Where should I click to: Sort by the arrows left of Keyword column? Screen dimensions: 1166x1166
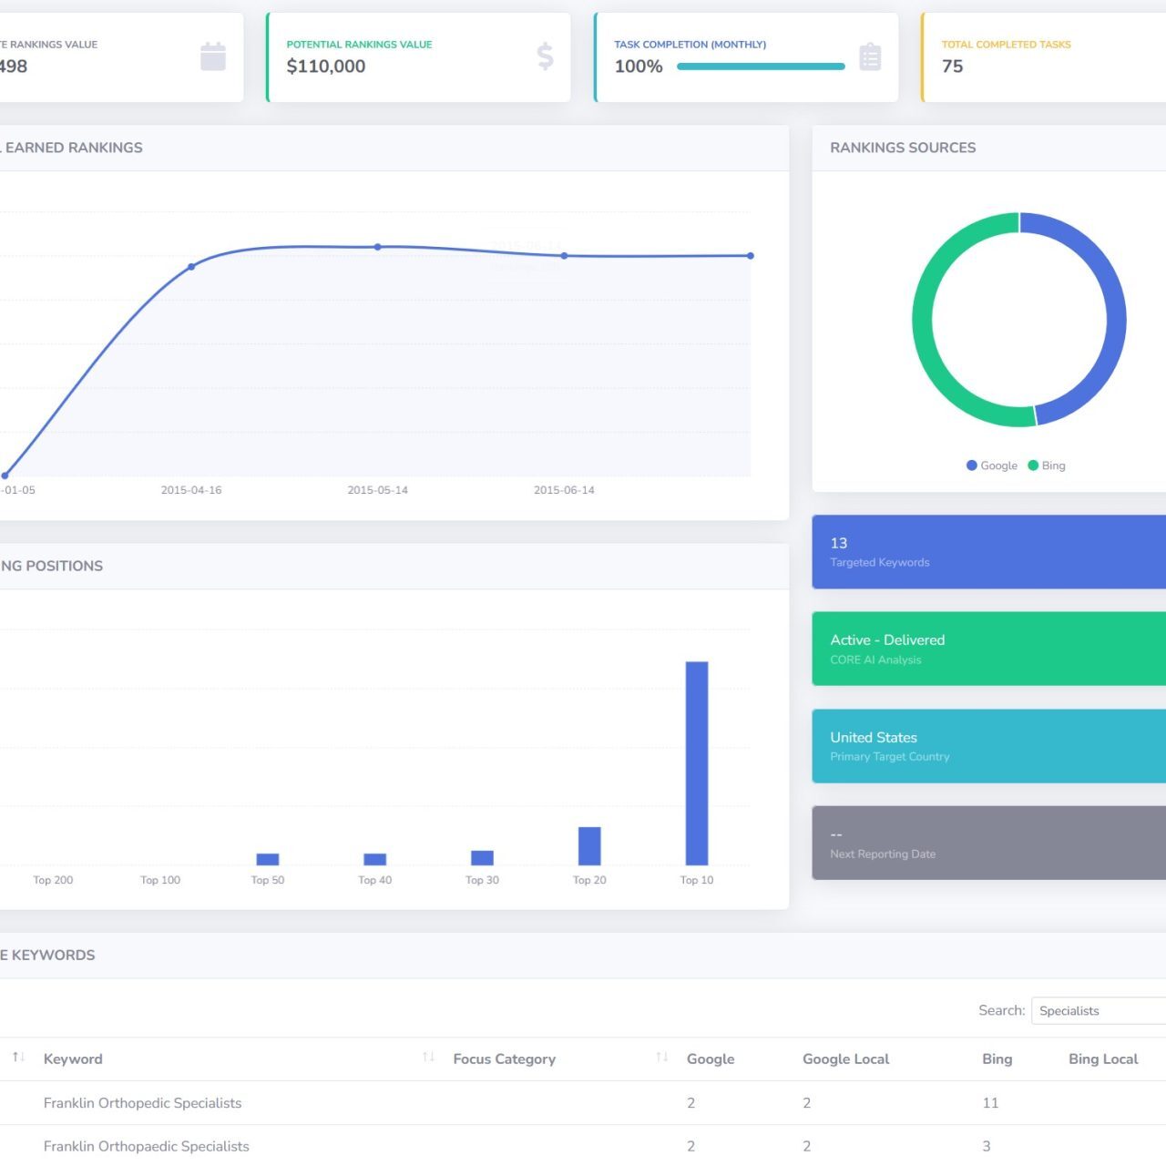[x=18, y=1057]
